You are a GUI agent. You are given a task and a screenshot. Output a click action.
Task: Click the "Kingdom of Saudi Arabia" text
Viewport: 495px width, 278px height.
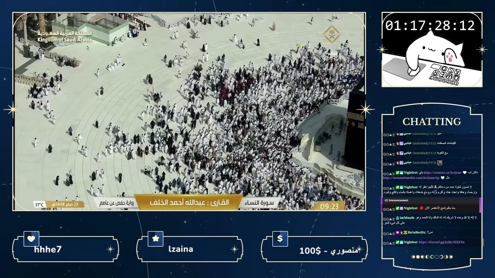point(65,40)
